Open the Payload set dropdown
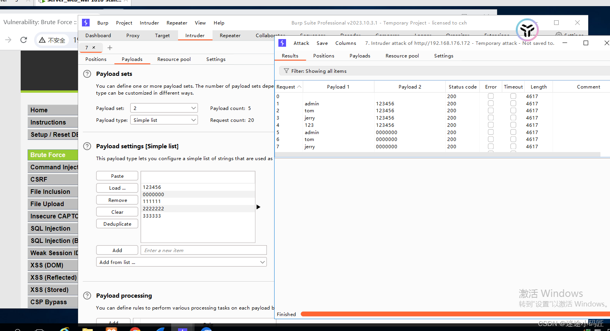610x331 pixels. click(x=164, y=108)
